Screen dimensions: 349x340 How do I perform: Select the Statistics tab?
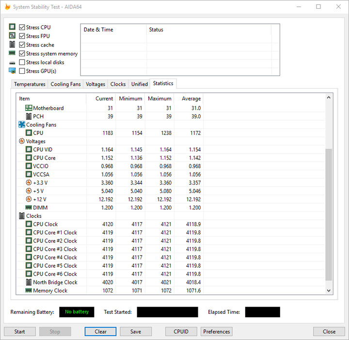[x=163, y=83]
